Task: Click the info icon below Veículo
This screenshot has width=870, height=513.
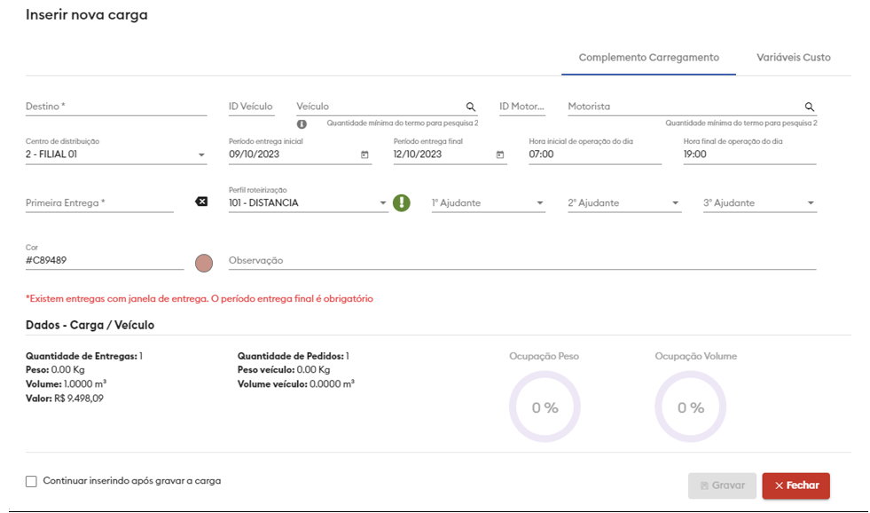Action: (302, 124)
